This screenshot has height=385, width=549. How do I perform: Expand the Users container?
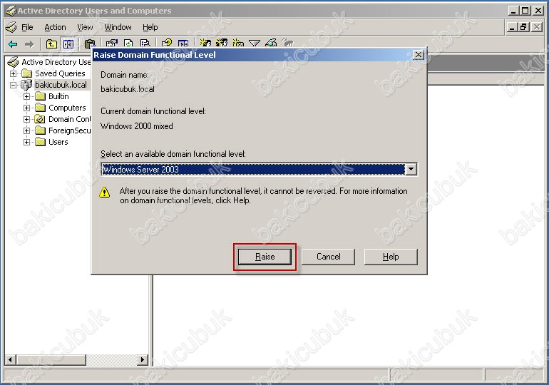(26, 142)
